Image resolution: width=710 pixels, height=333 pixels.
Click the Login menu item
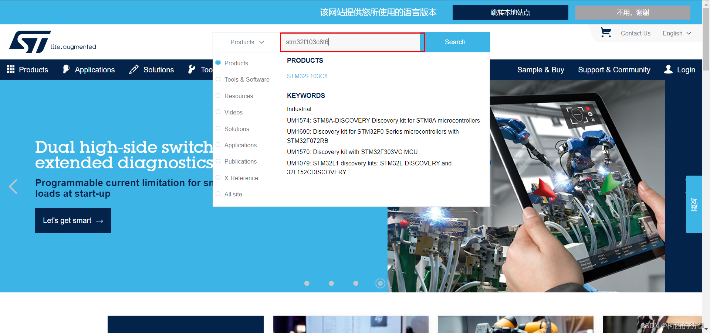(x=680, y=69)
